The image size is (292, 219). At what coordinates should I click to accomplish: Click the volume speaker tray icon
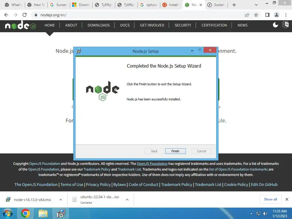point(265,214)
